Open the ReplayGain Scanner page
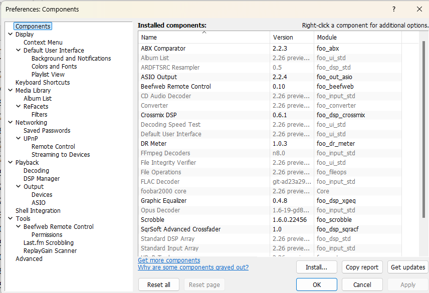429x293 pixels. (50, 250)
